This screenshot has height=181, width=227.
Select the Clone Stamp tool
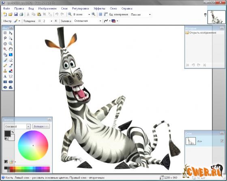point(5,71)
